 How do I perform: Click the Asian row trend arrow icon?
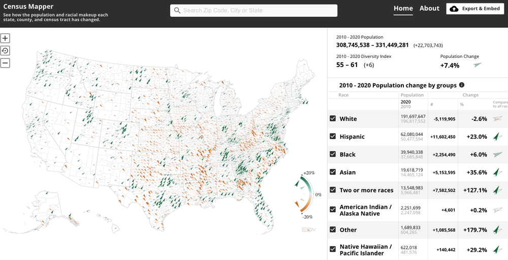(x=498, y=172)
